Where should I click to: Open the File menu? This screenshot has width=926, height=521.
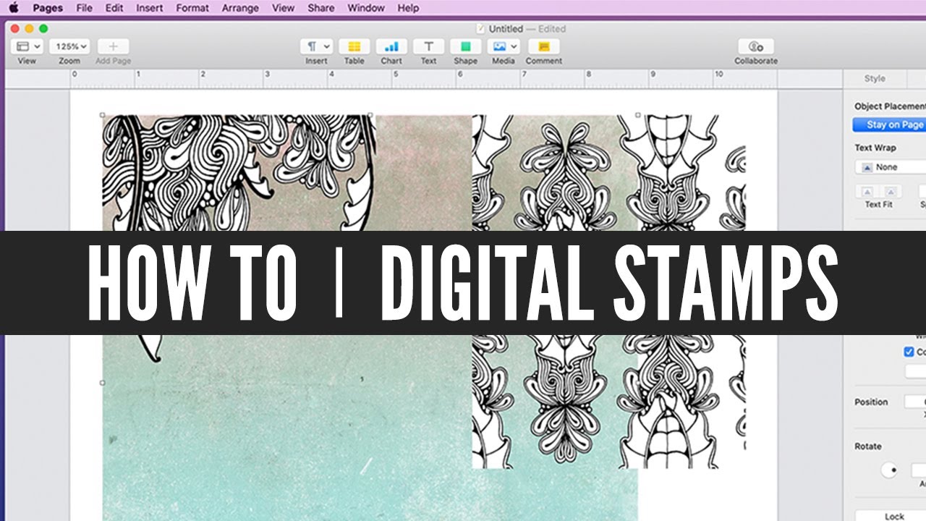tap(84, 8)
